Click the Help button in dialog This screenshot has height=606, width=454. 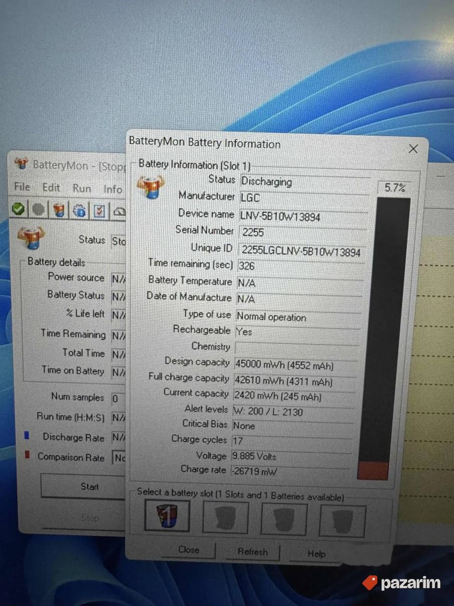pyautogui.click(x=316, y=554)
